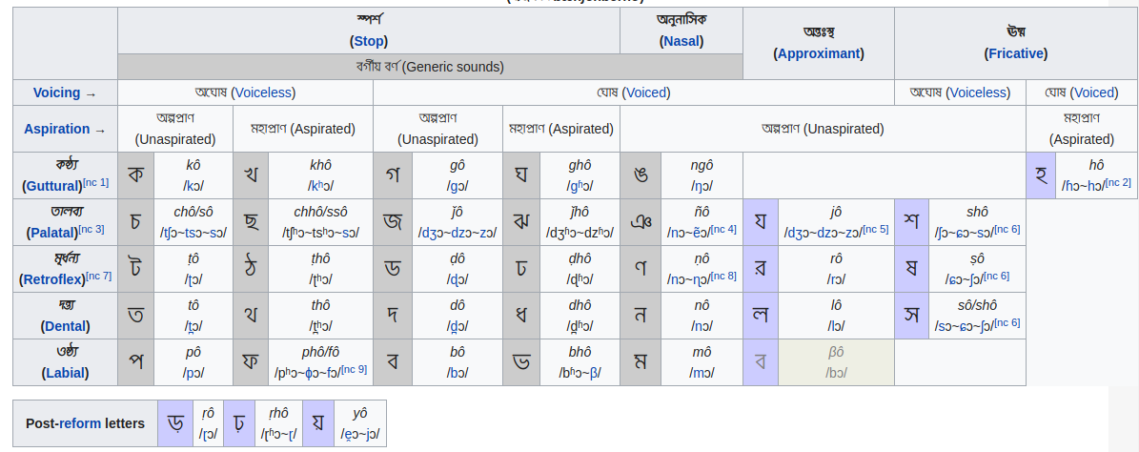Viewport: 1139px width, 452px height.
Task: Click the letter ভ cell
Action: tap(521, 362)
